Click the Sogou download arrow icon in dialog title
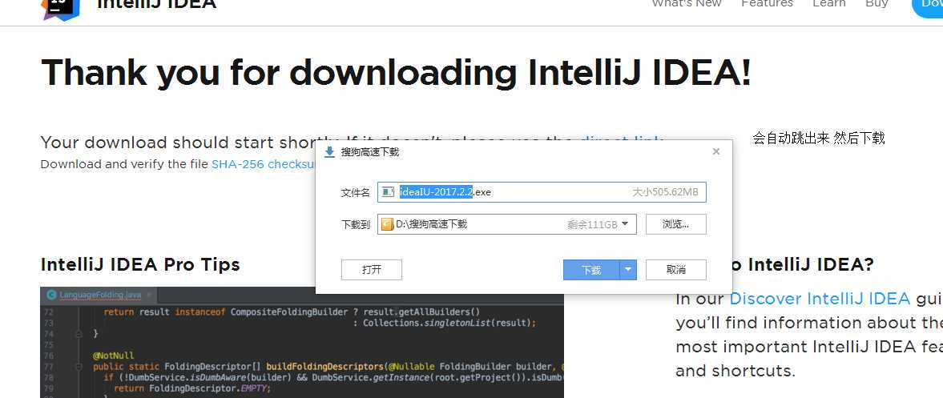 click(329, 152)
